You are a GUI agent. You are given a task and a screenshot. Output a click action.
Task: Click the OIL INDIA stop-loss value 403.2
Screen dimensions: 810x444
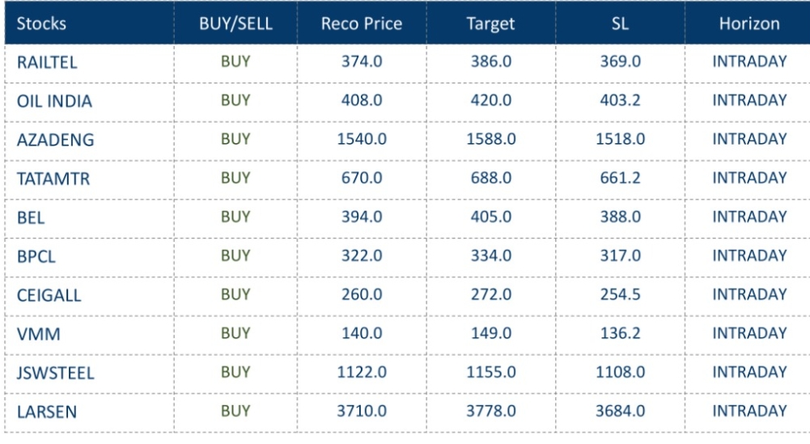pyautogui.click(x=621, y=101)
